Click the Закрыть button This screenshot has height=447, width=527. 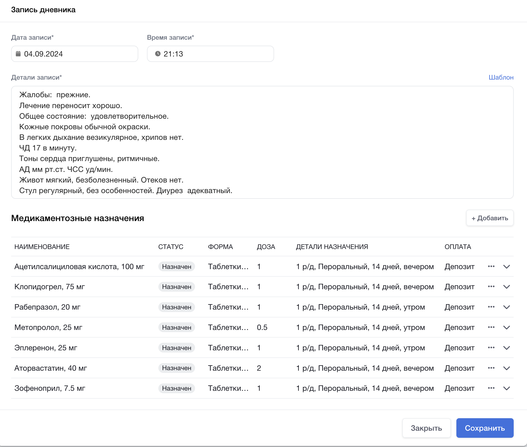(x=426, y=428)
